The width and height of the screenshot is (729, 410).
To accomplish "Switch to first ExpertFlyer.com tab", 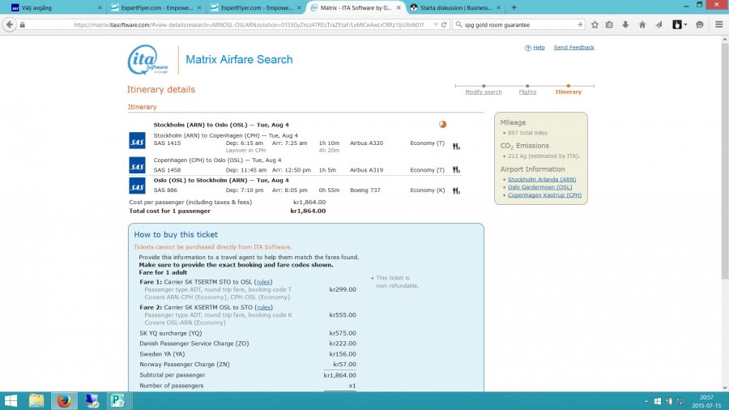I will pos(156,8).
